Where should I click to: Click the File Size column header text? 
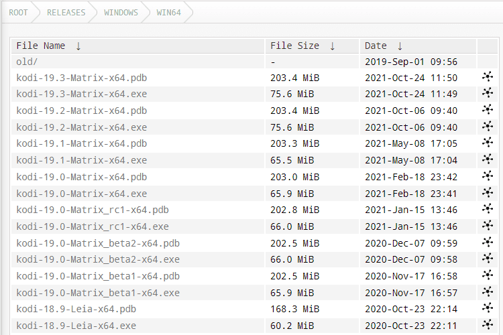click(x=295, y=46)
